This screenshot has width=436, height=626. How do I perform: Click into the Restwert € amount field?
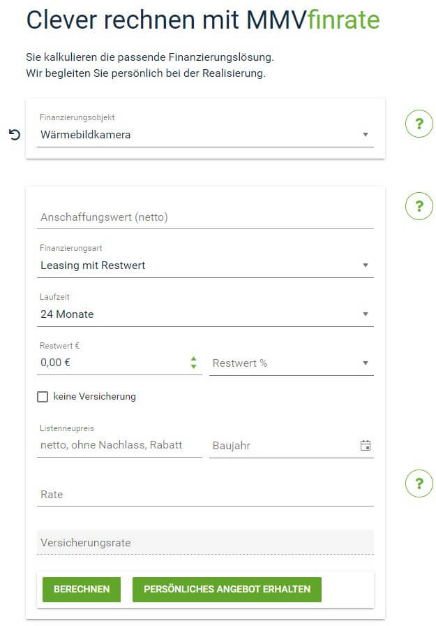(112, 363)
